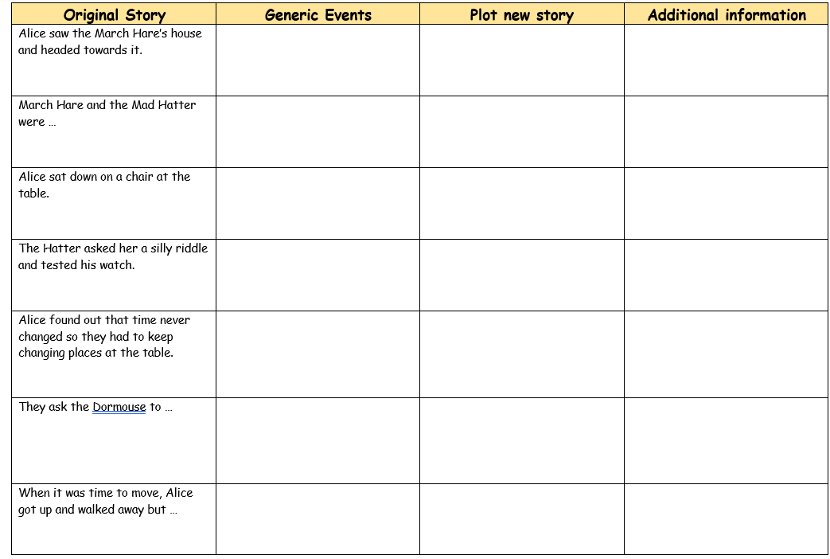Click empty Additional information cell in time never changed row
Viewport: 830px width, 559px height.
727,354
